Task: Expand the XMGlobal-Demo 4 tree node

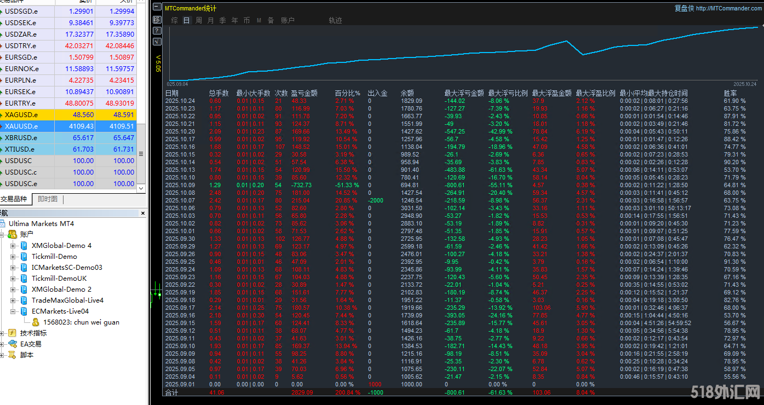Action: (x=13, y=246)
